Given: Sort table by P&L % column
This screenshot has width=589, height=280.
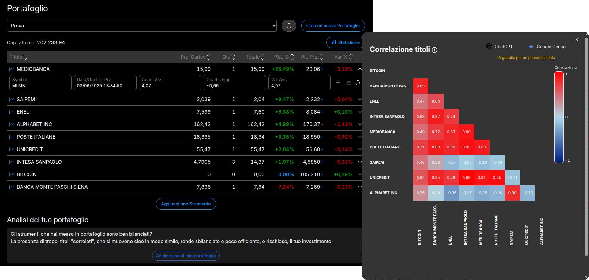Looking at the screenshot, I should (x=284, y=57).
